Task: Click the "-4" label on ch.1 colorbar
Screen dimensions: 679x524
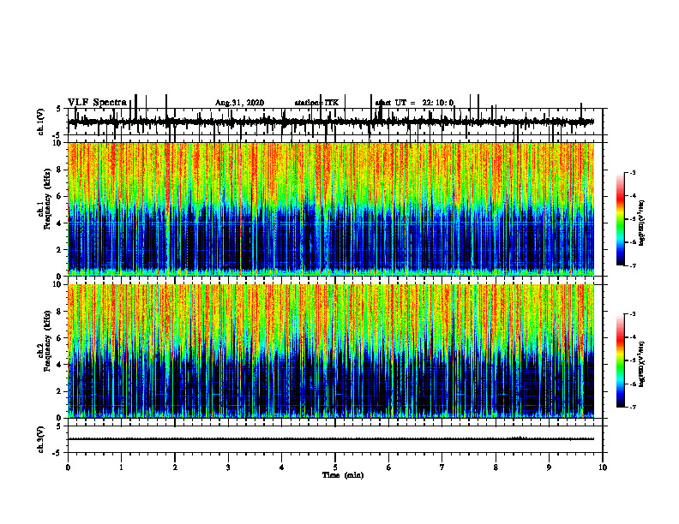Action: 632,196
